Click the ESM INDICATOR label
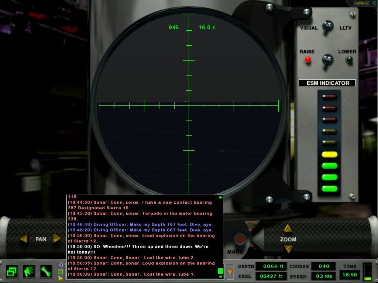 pos(327,83)
